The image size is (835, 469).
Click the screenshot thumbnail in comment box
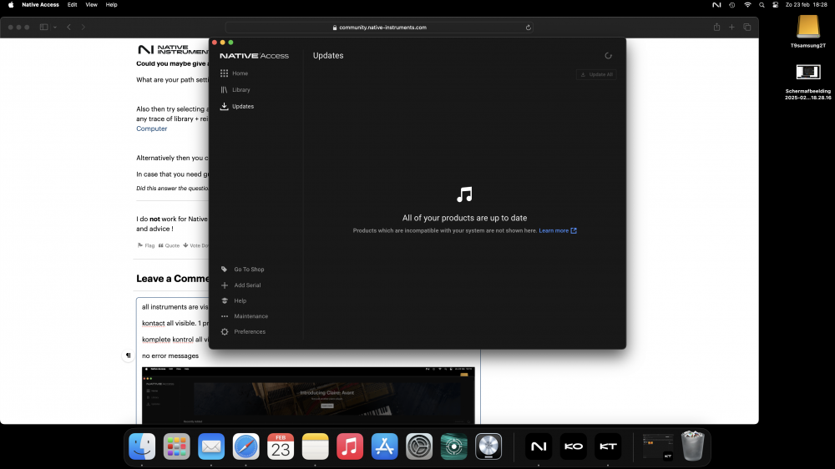tap(308, 395)
